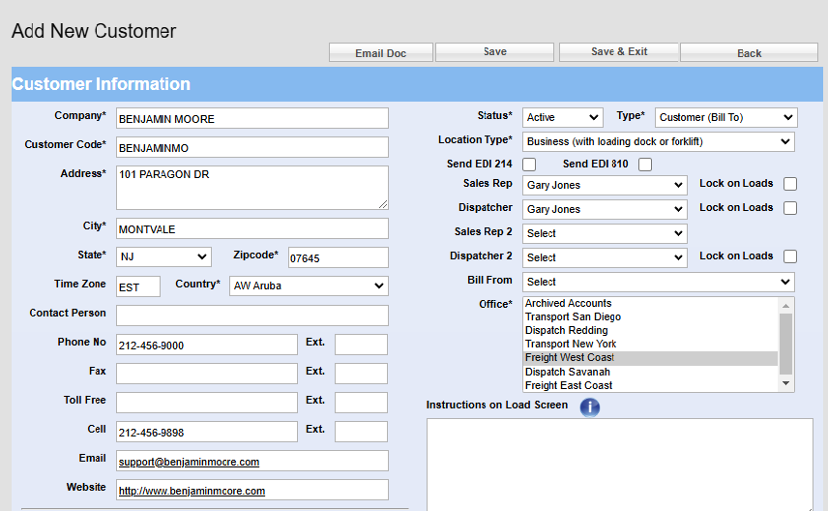Viewport: 828px width, 511px height.
Task: Open the Dispatcher dropdown showing Gary Jones
Action: [x=605, y=209]
